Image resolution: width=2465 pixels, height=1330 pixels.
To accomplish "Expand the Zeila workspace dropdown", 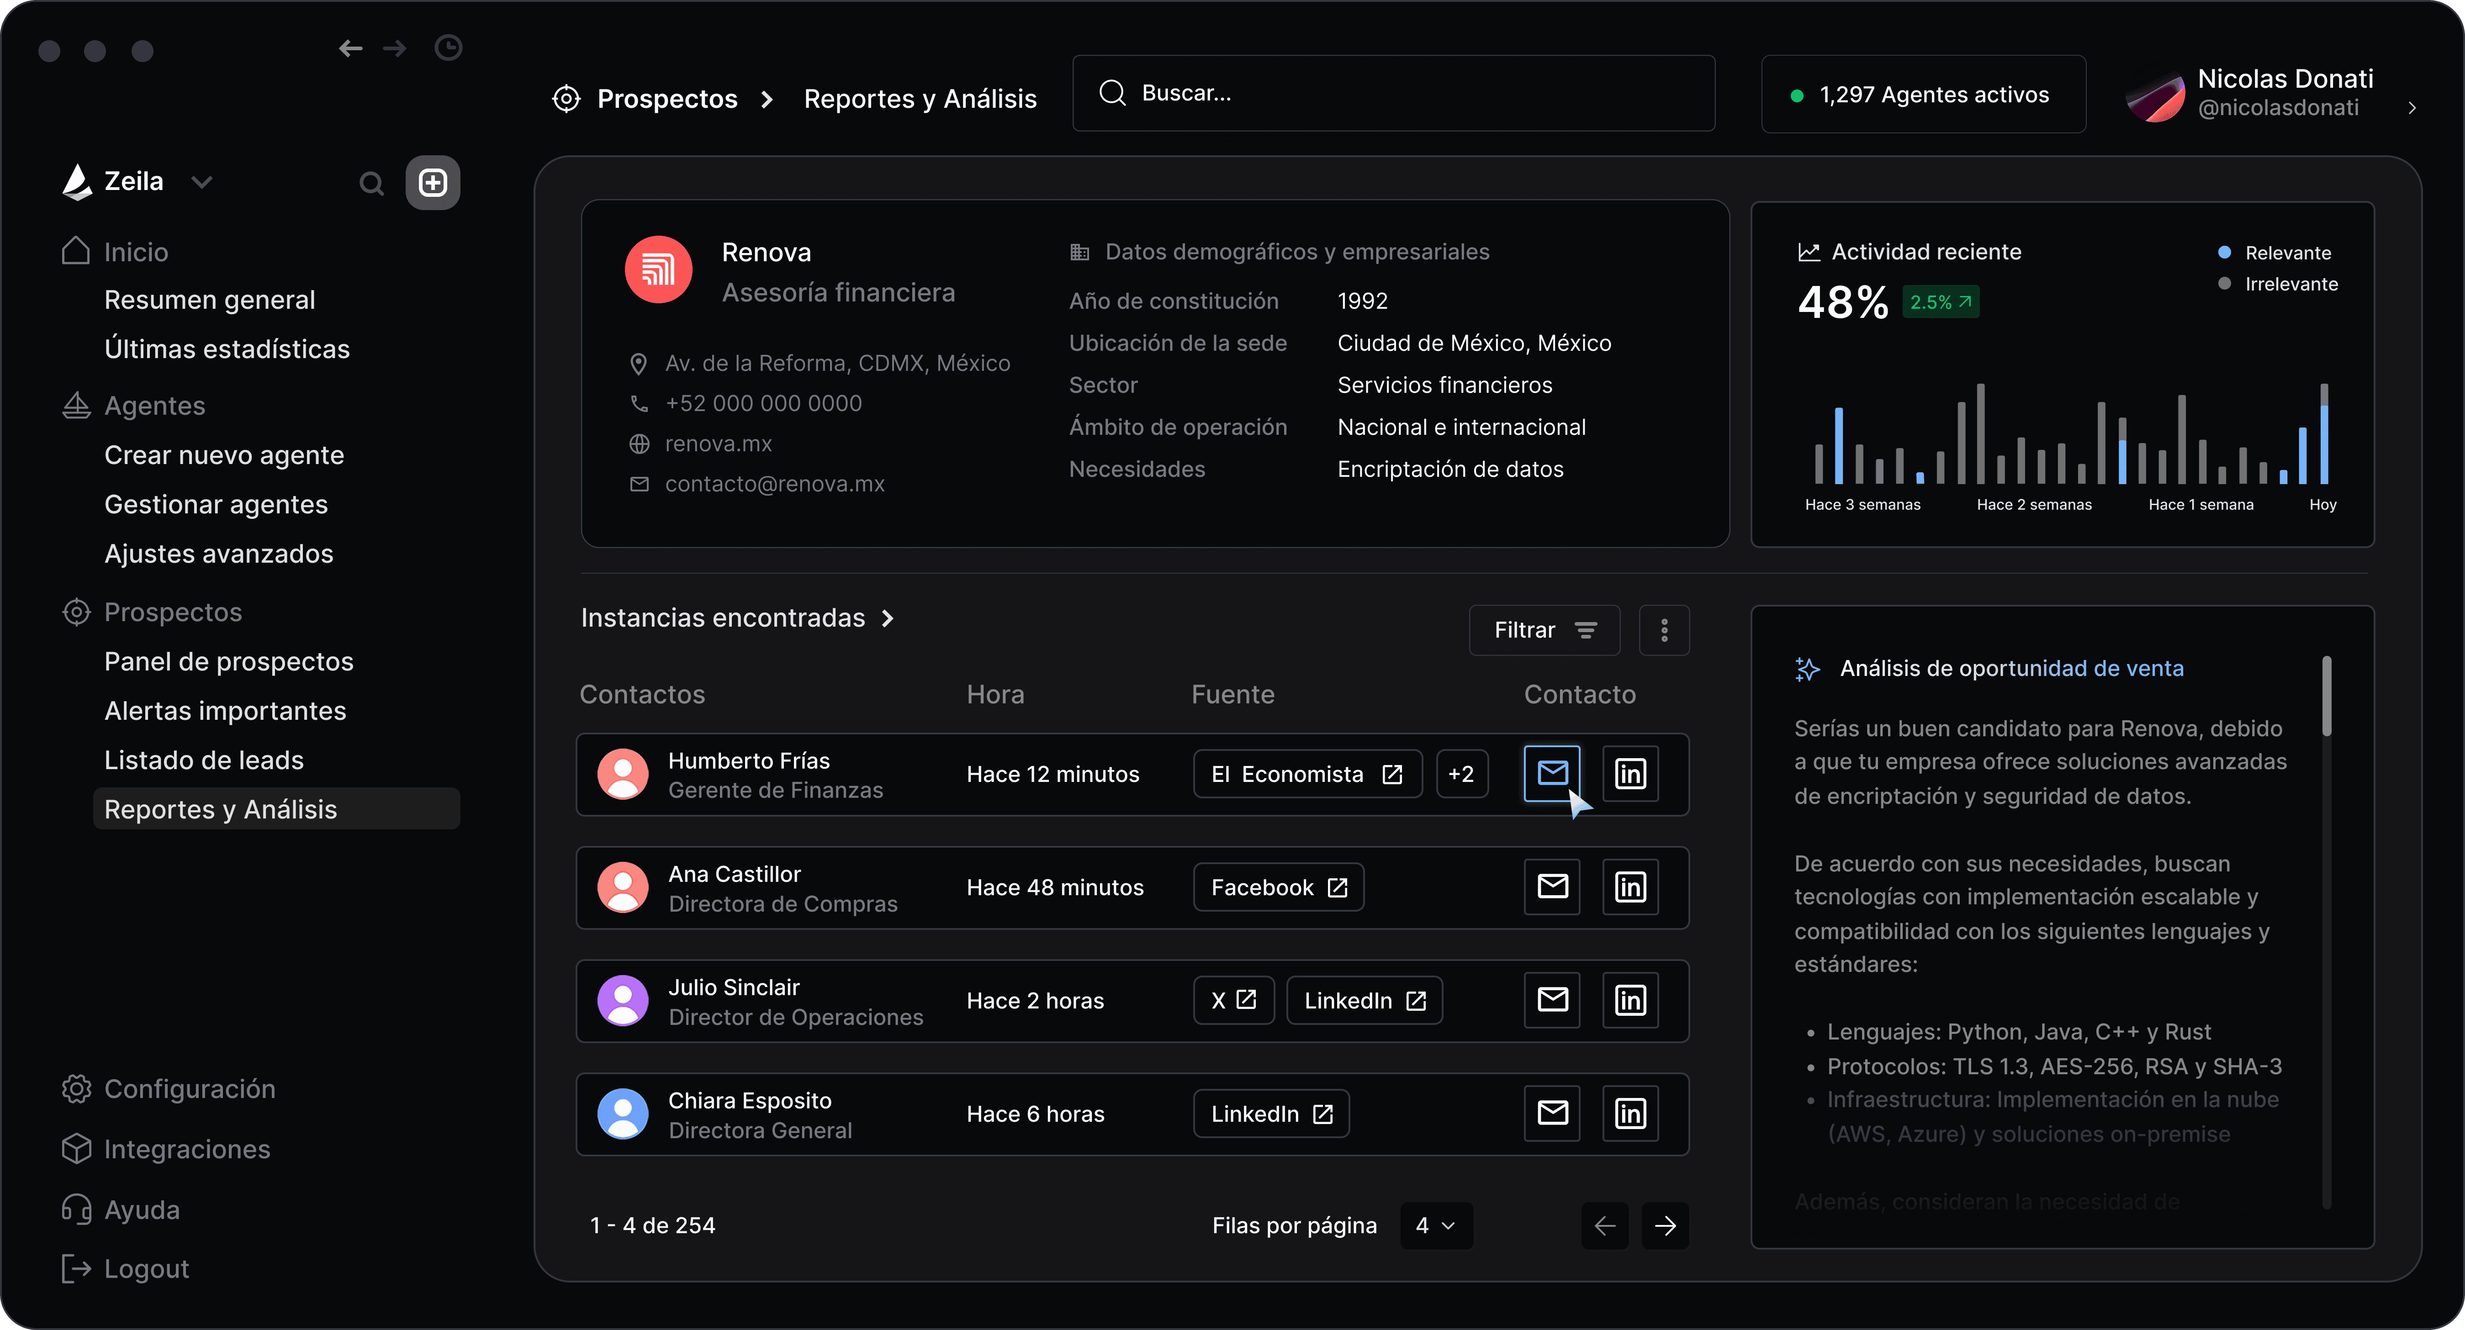I will tap(201, 182).
